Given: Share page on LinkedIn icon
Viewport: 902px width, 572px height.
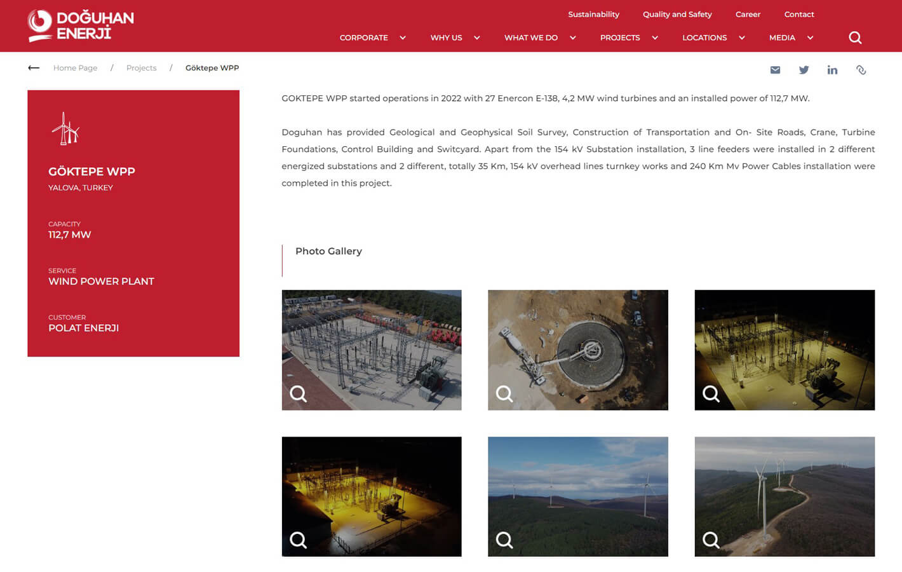Looking at the screenshot, I should coord(832,70).
